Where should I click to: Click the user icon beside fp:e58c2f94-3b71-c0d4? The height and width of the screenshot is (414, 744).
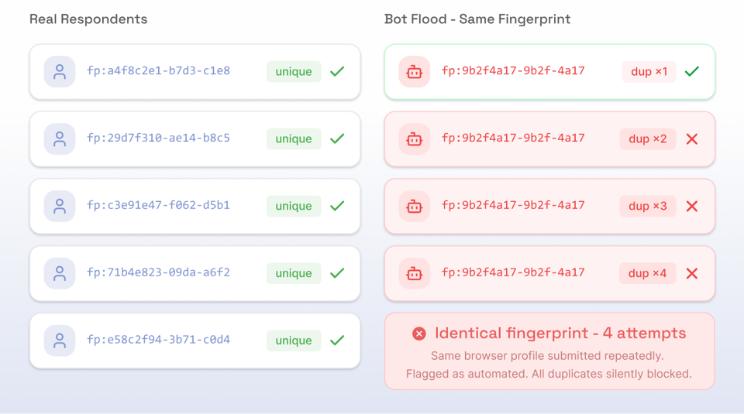pos(60,340)
